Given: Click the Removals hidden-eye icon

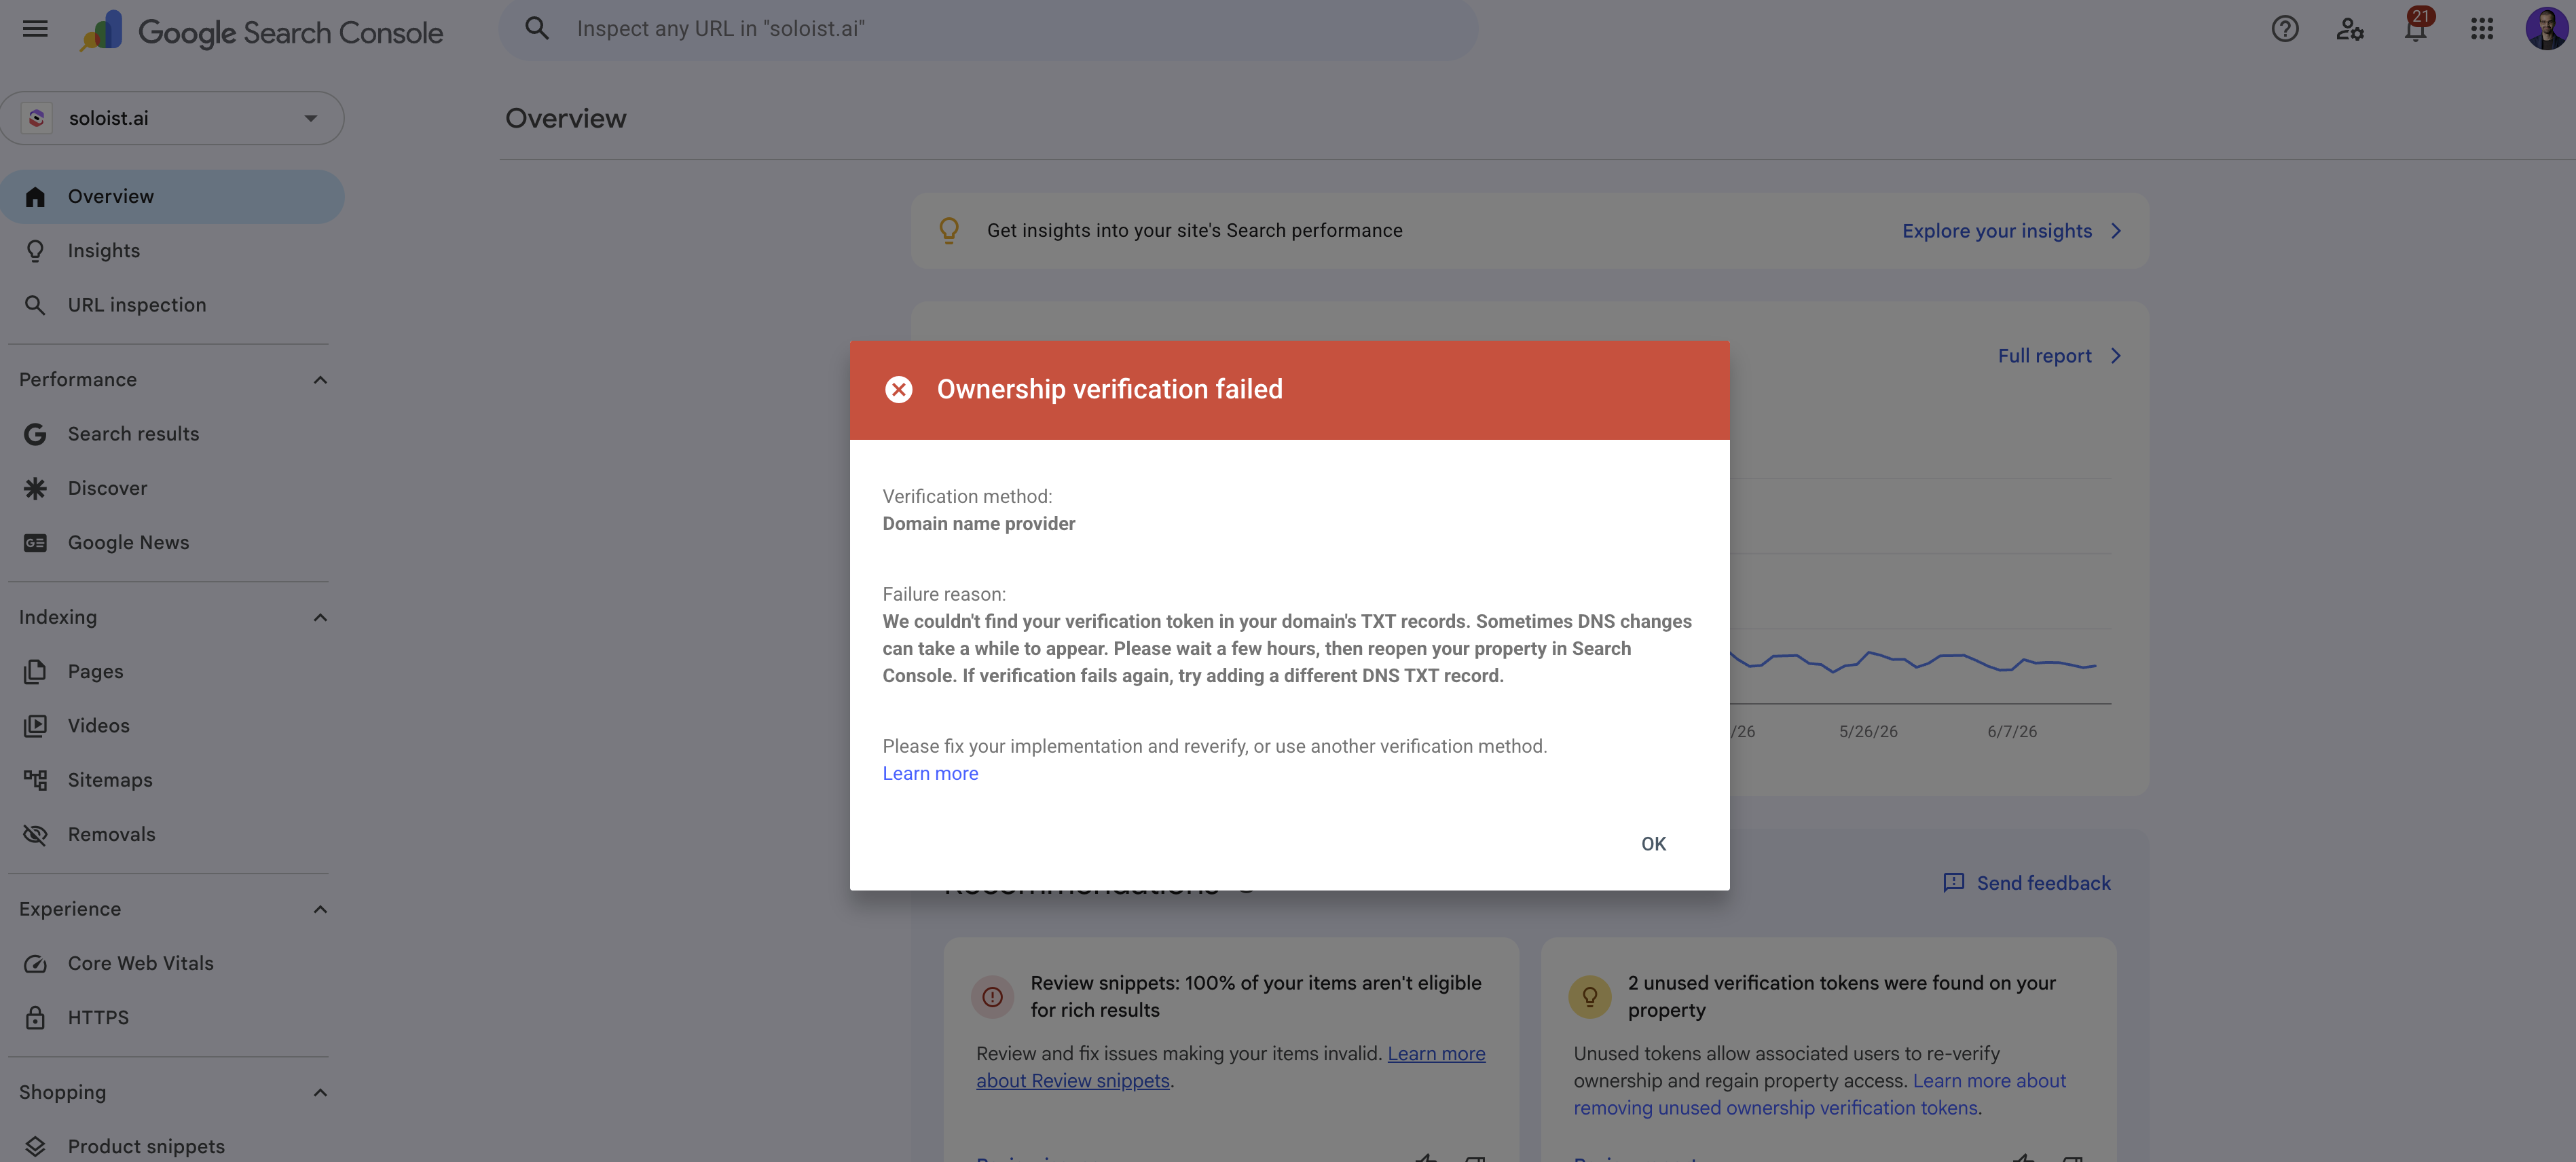Looking at the screenshot, I should 35,834.
